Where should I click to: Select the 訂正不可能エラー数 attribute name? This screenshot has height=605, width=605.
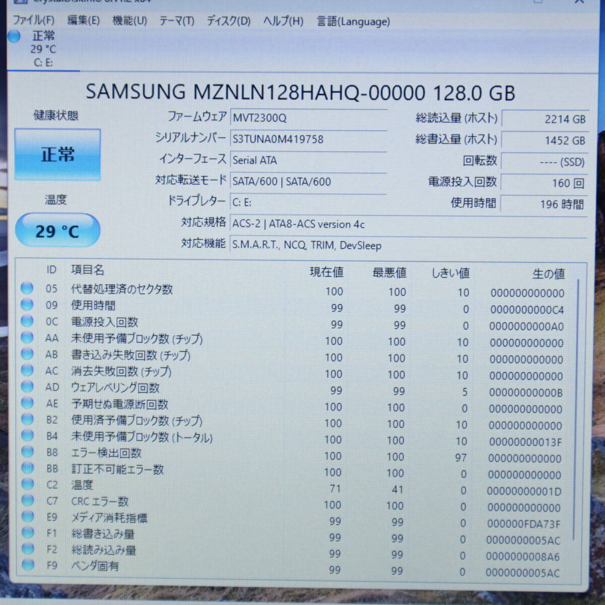click(x=117, y=469)
